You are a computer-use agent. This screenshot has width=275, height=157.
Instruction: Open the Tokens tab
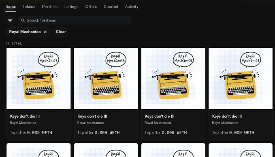[29, 6]
